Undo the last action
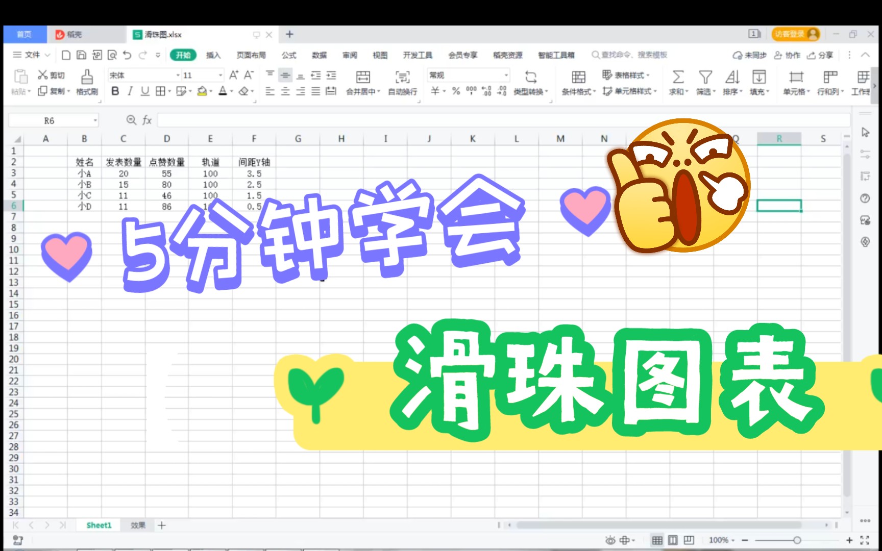 127,55
